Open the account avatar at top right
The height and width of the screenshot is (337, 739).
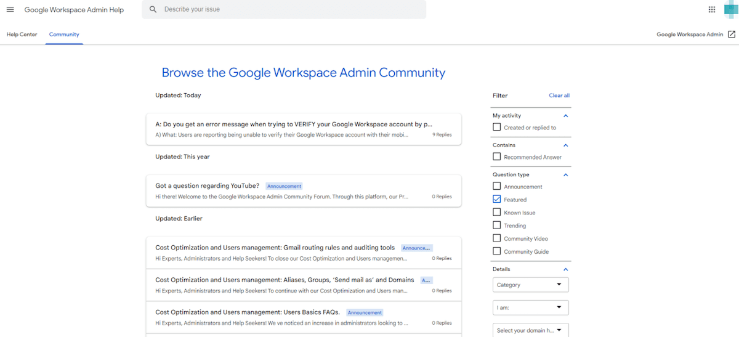click(730, 9)
